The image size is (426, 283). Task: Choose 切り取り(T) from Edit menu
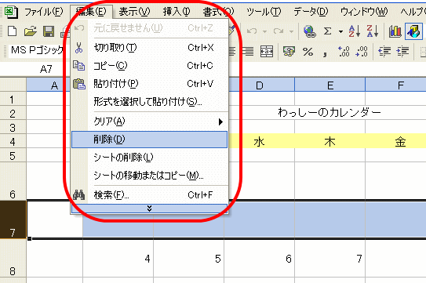click(149, 48)
